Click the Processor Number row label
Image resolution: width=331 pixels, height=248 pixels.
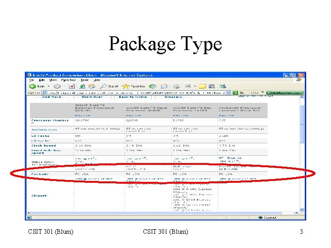(50, 120)
